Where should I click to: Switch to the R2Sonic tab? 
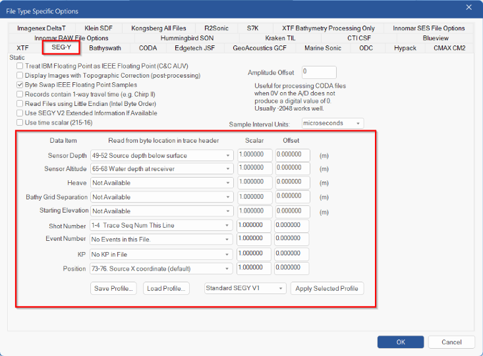[x=216, y=28]
